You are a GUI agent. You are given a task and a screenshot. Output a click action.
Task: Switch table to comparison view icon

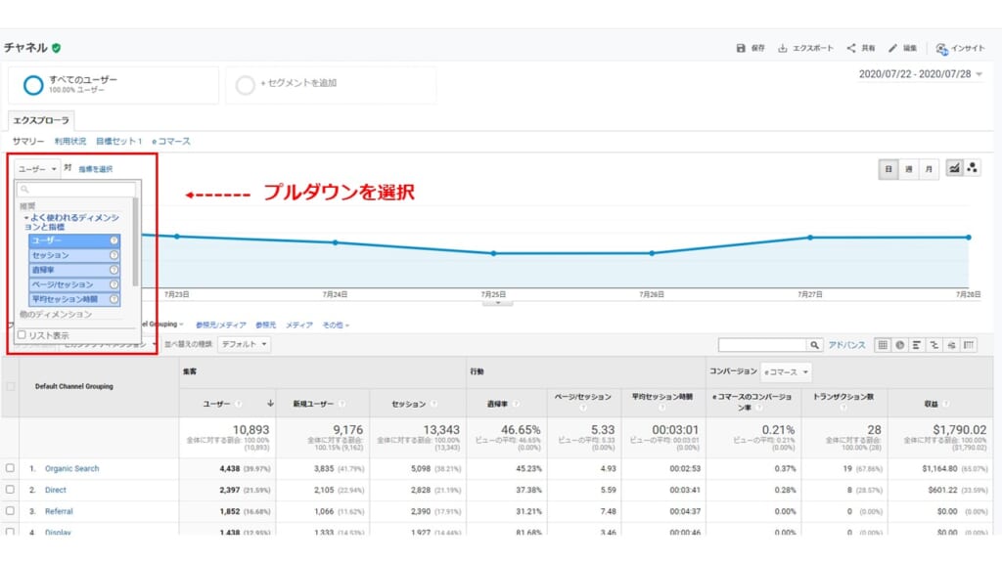(934, 345)
